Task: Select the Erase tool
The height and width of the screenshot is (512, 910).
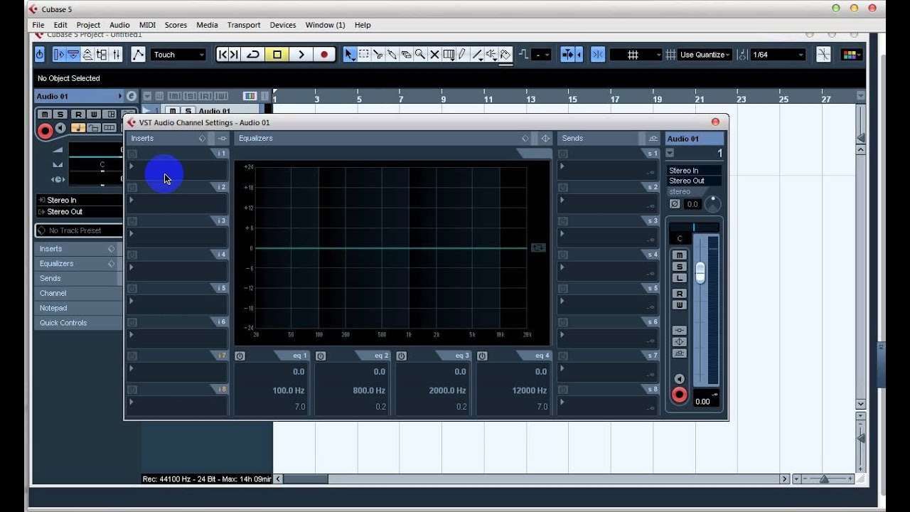Action: tap(406, 55)
